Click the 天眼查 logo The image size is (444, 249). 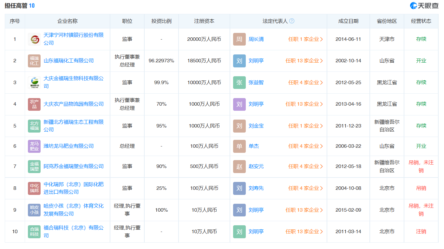(424, 6)
